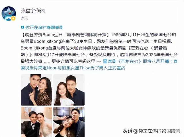The image size is (184, 137).
Task: Click the yellow lightning verification badge
Action: (14, 18)
